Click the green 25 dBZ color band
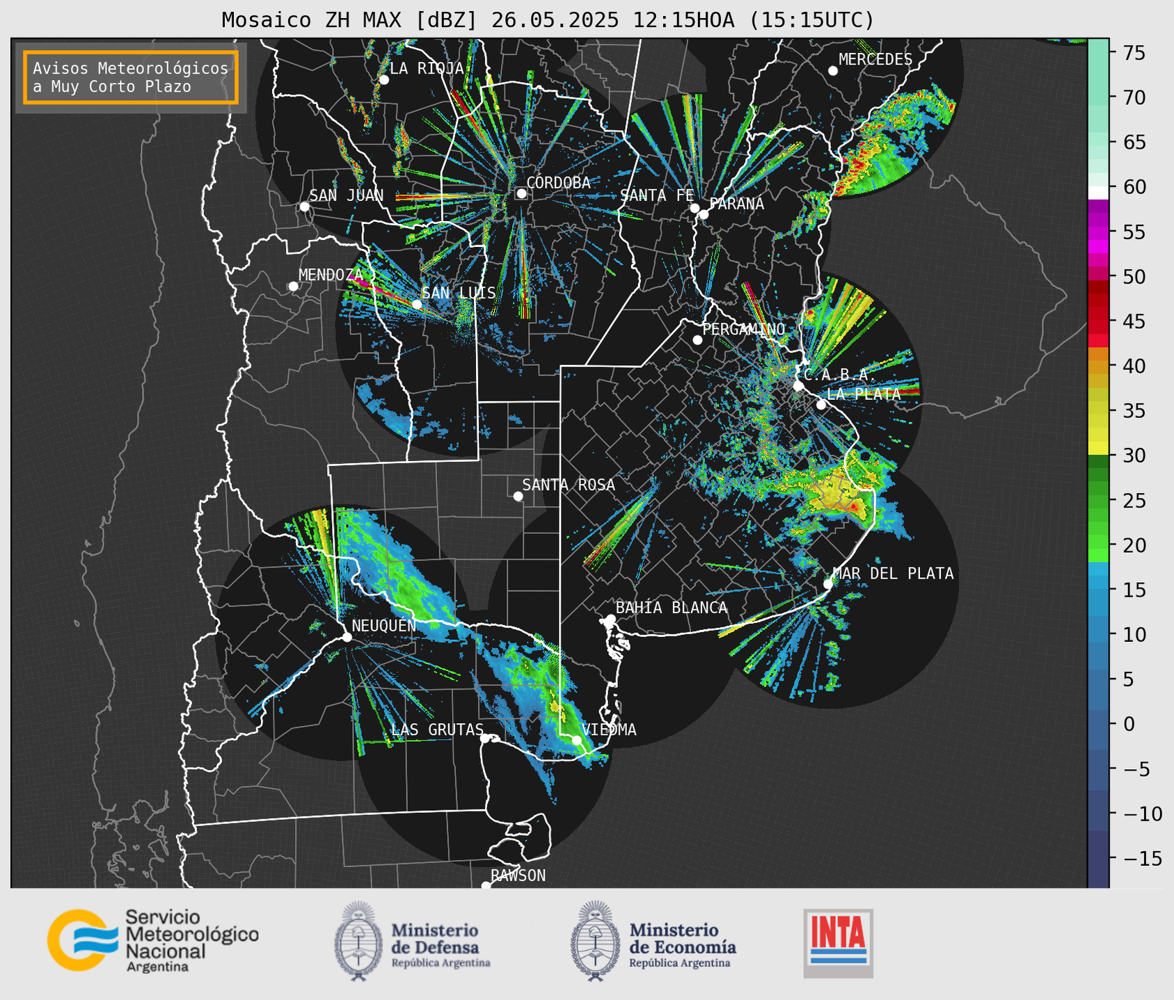The width and height of the screenshot is (1174, 1000). coord(1097,501)
